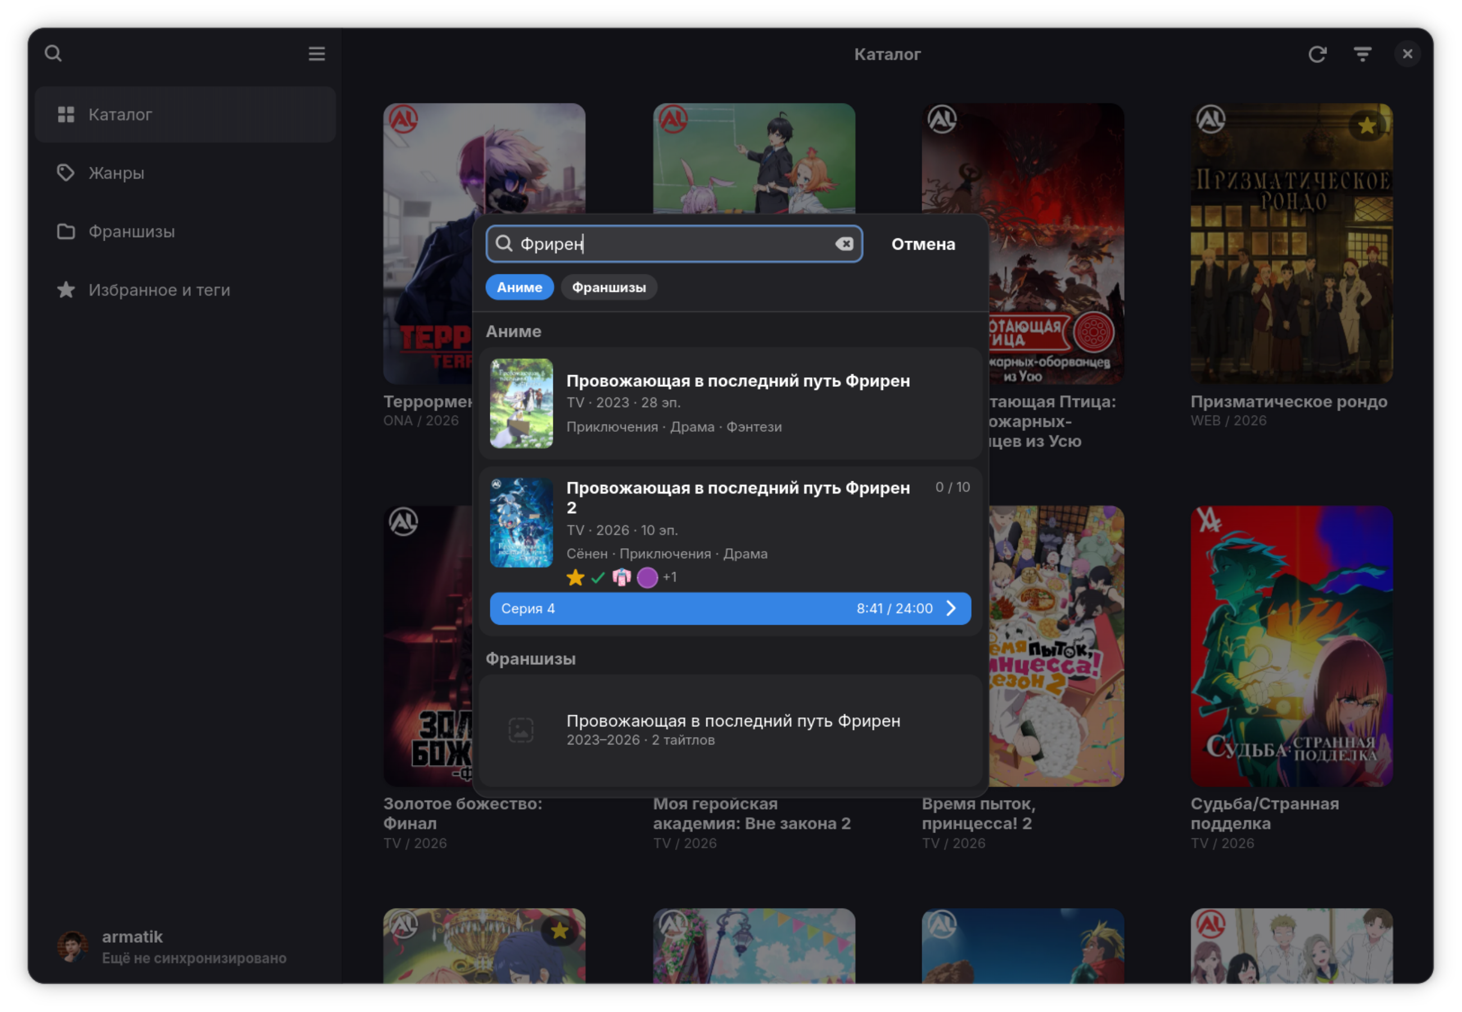Click the favorite star badge on Призматическое рондо

[x=1367, y=125]
